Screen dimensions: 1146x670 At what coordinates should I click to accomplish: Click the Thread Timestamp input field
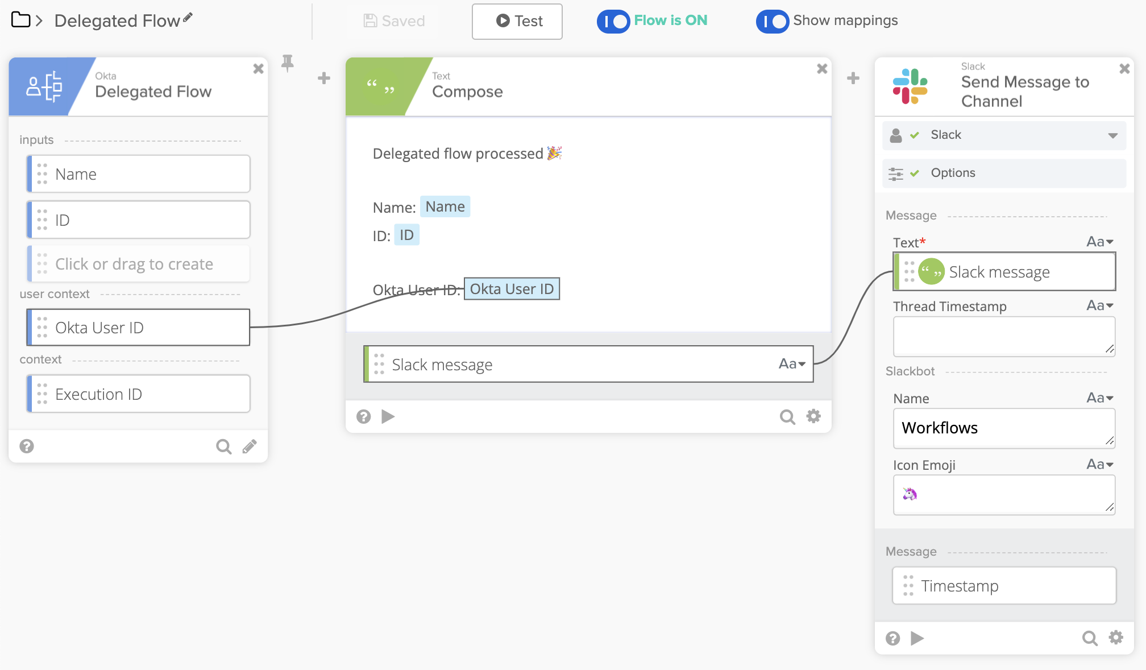click(x=1004, y=336)
